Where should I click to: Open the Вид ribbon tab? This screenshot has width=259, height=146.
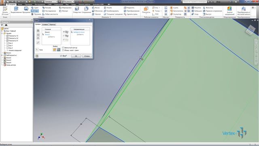pyautogui.click(x=67, y=4)
